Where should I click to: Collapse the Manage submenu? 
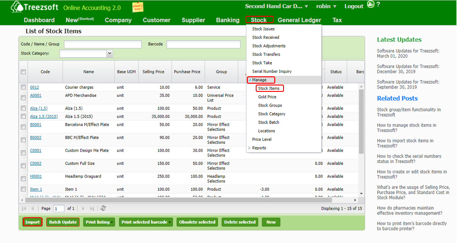(250, 80)
